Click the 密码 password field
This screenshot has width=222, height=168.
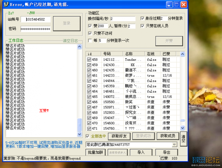click(x=36, y=29)
